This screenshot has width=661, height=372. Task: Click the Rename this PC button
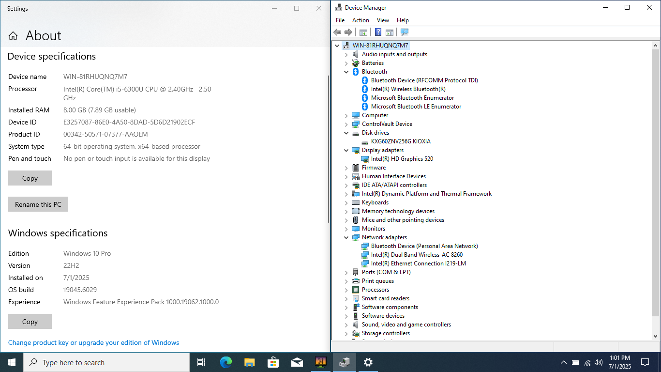pos(38,204)
